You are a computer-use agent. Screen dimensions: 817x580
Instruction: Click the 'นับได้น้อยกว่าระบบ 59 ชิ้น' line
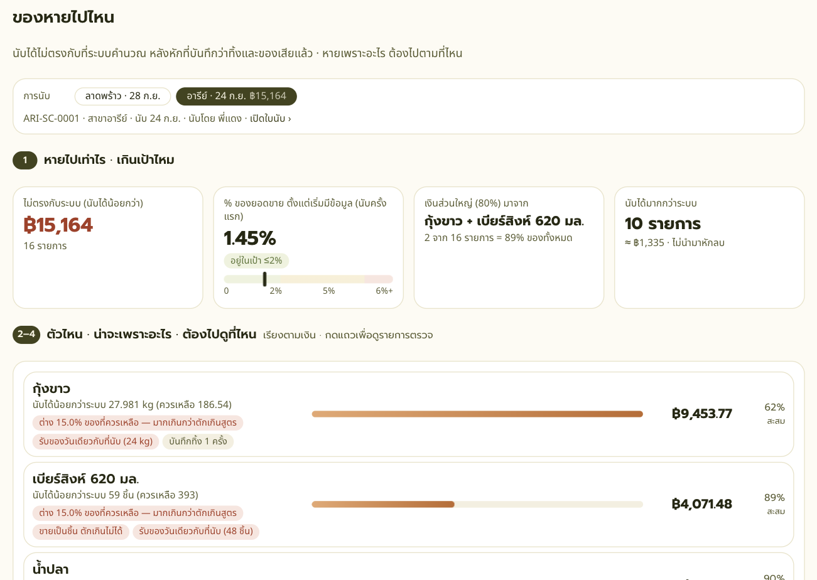pyautogui.click(x=116, y=495)
